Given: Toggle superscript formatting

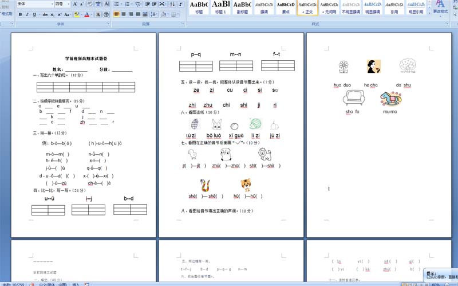Looking at the screenshot, I should pyautogui.click(x=60, y=14).
